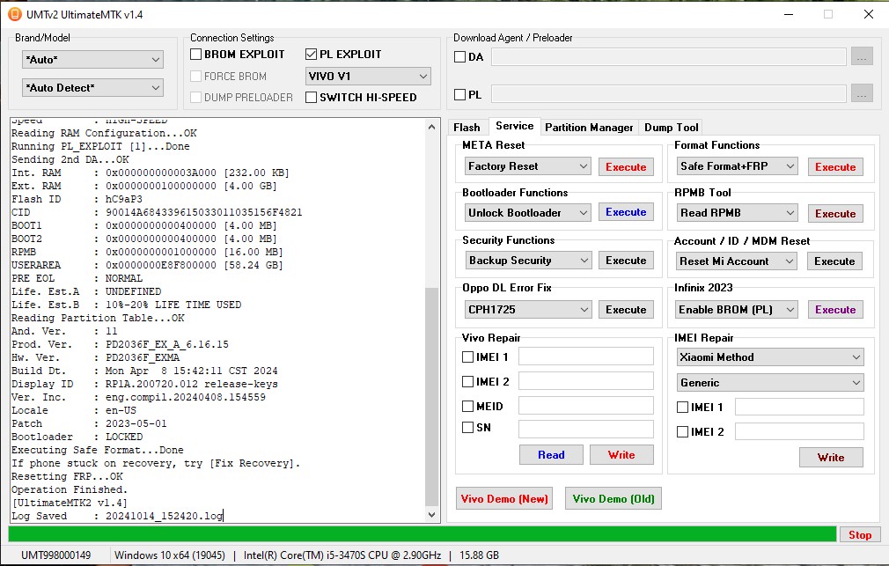Expand the Read RPMB dropdown

point(737,213)
